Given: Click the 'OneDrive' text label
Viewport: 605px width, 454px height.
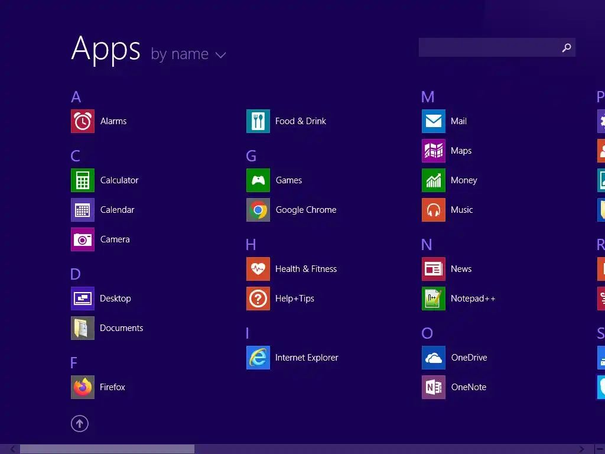Looking at the screenshot, I should 469,358.
